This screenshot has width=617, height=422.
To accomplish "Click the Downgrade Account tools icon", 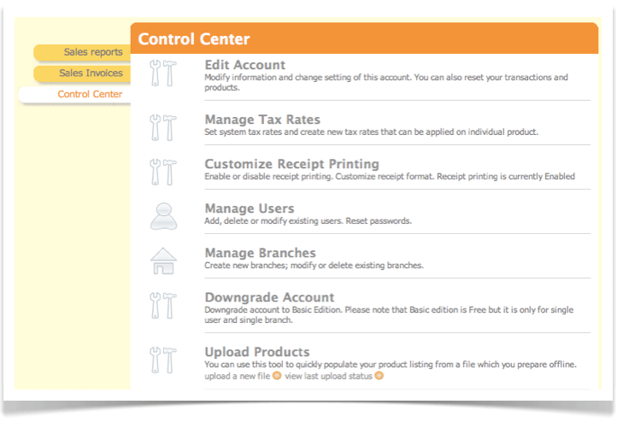I will [x=162, y=305].
